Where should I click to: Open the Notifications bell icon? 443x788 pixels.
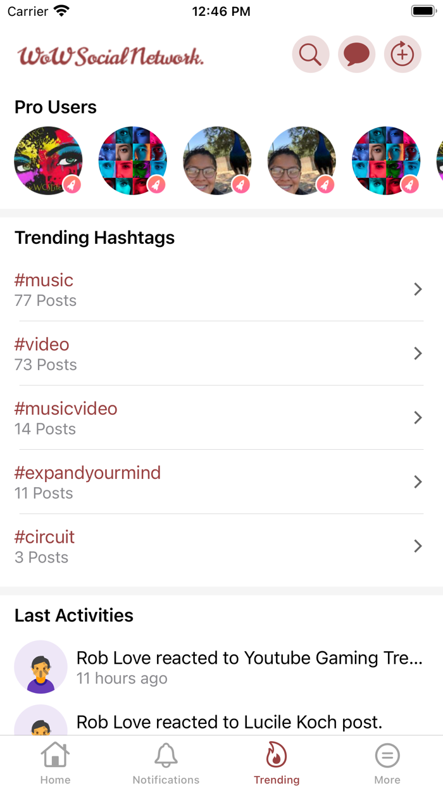pos(166,755)
